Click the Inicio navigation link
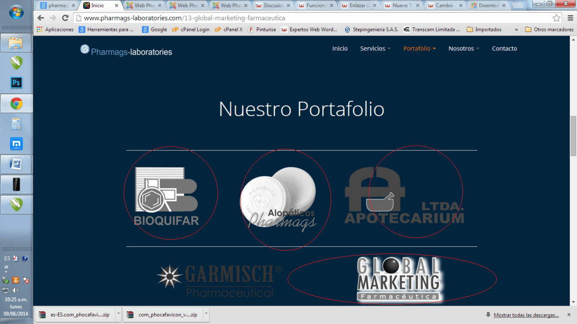The height and width of the screenshot is (324, 577). [340, 49]
